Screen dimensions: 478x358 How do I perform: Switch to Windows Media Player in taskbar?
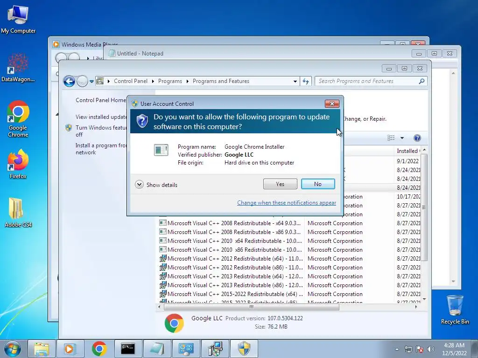[x=70, y=349]
